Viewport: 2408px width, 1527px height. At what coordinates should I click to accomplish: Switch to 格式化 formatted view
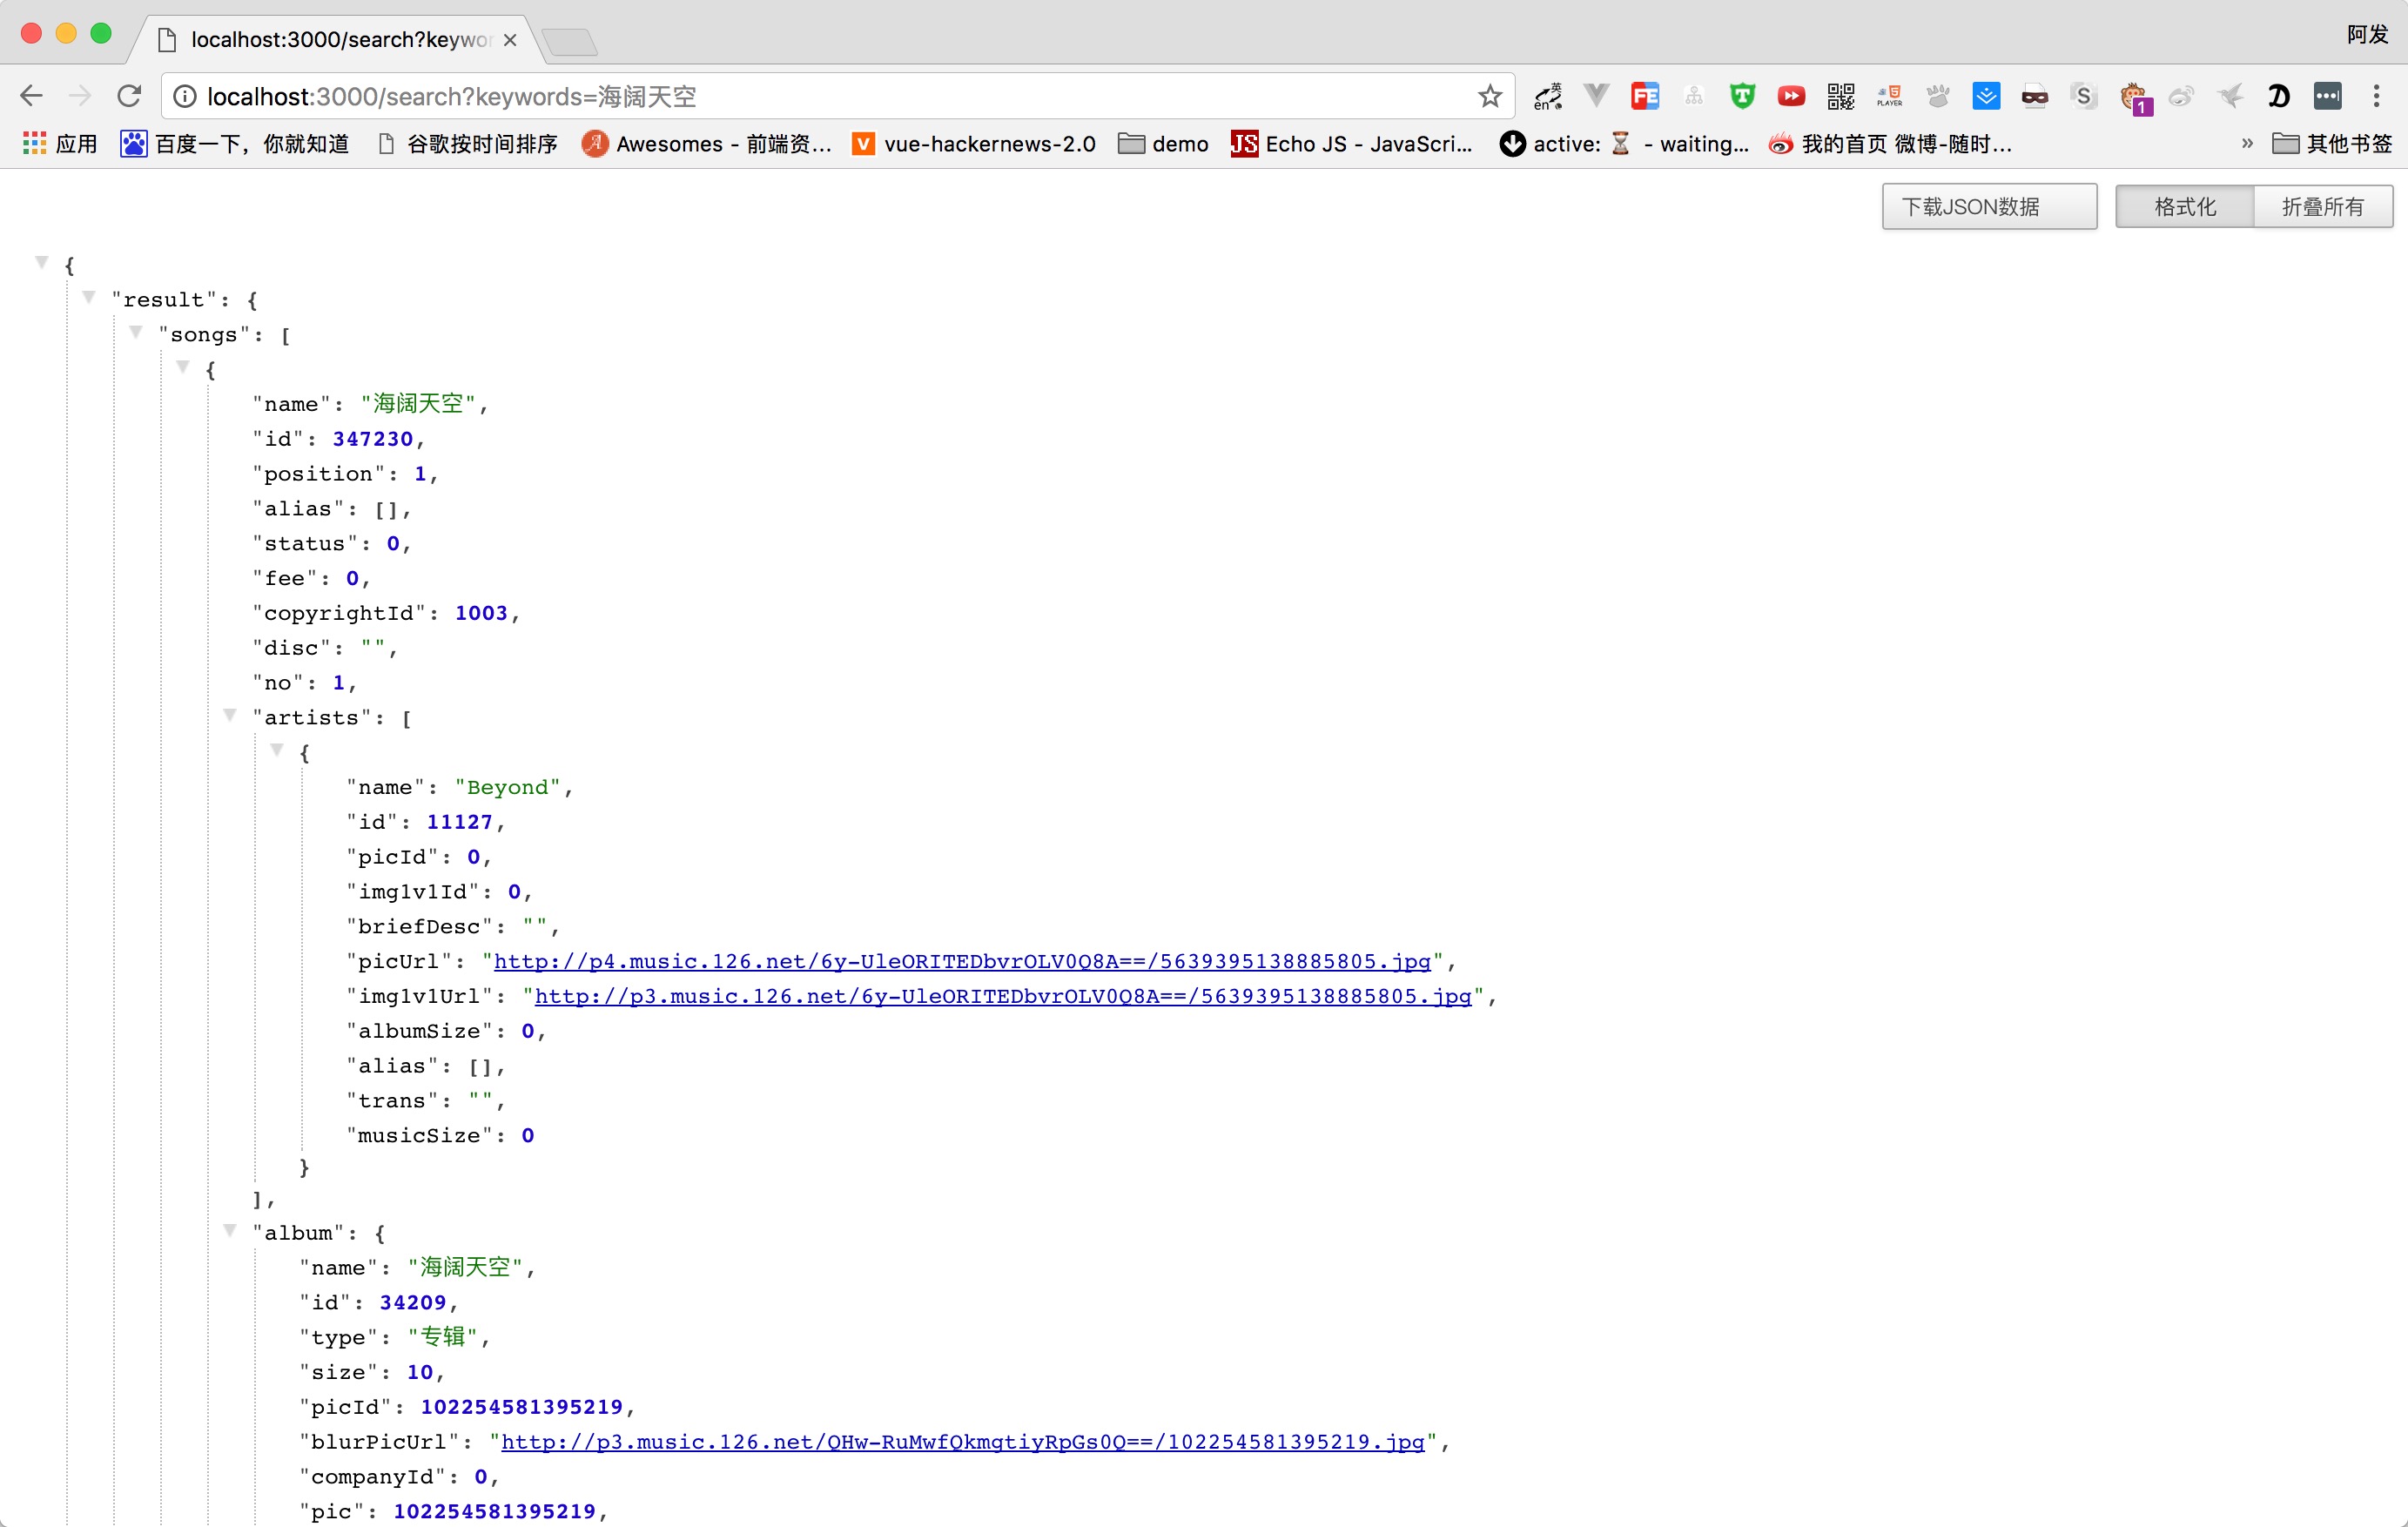(2184, 207)
